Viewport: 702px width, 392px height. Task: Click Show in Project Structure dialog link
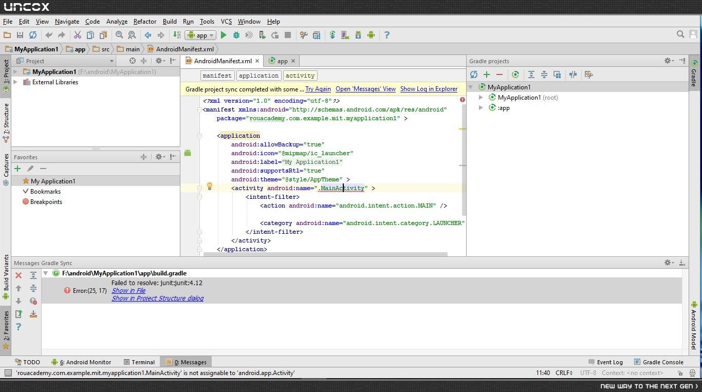pyautogui.click(x=157, y=298)
